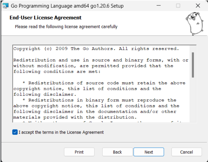The height and width of the screenshot is (162, 208).
Task: Close the Setup window with X
Action: coord(198,6)
